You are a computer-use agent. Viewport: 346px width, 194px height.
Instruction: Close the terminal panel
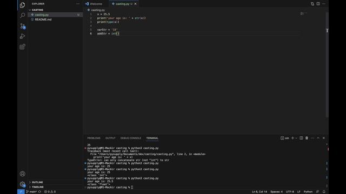[324, 138]
